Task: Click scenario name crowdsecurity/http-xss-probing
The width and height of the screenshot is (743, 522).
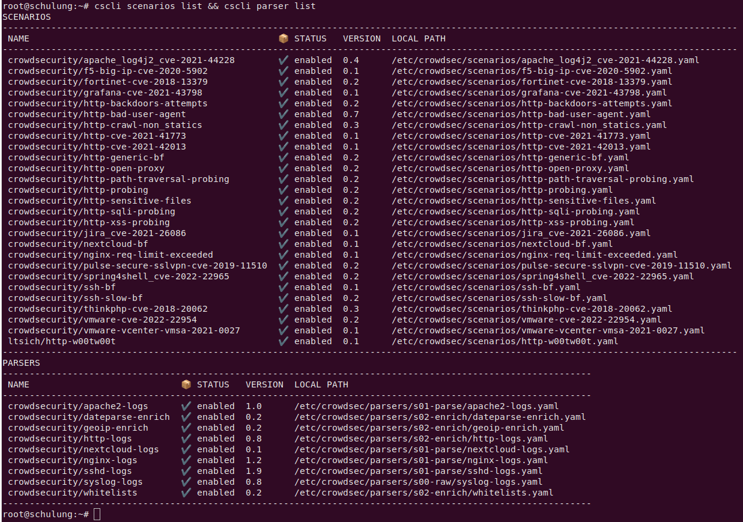Action: (89, 222)
